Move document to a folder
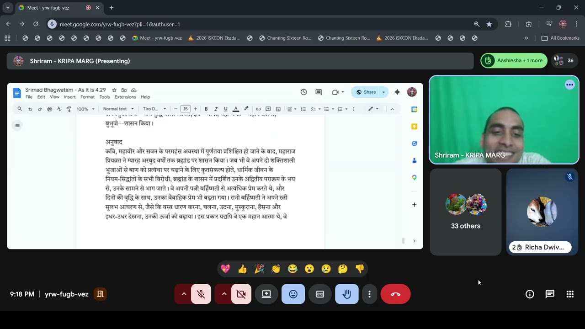Image resolution: width=585 pixels, height=329 pixels. 124,90
